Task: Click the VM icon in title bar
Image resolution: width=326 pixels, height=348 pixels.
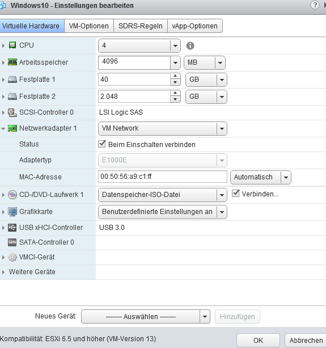Action: pyautogui.click(x=3, y=5)
